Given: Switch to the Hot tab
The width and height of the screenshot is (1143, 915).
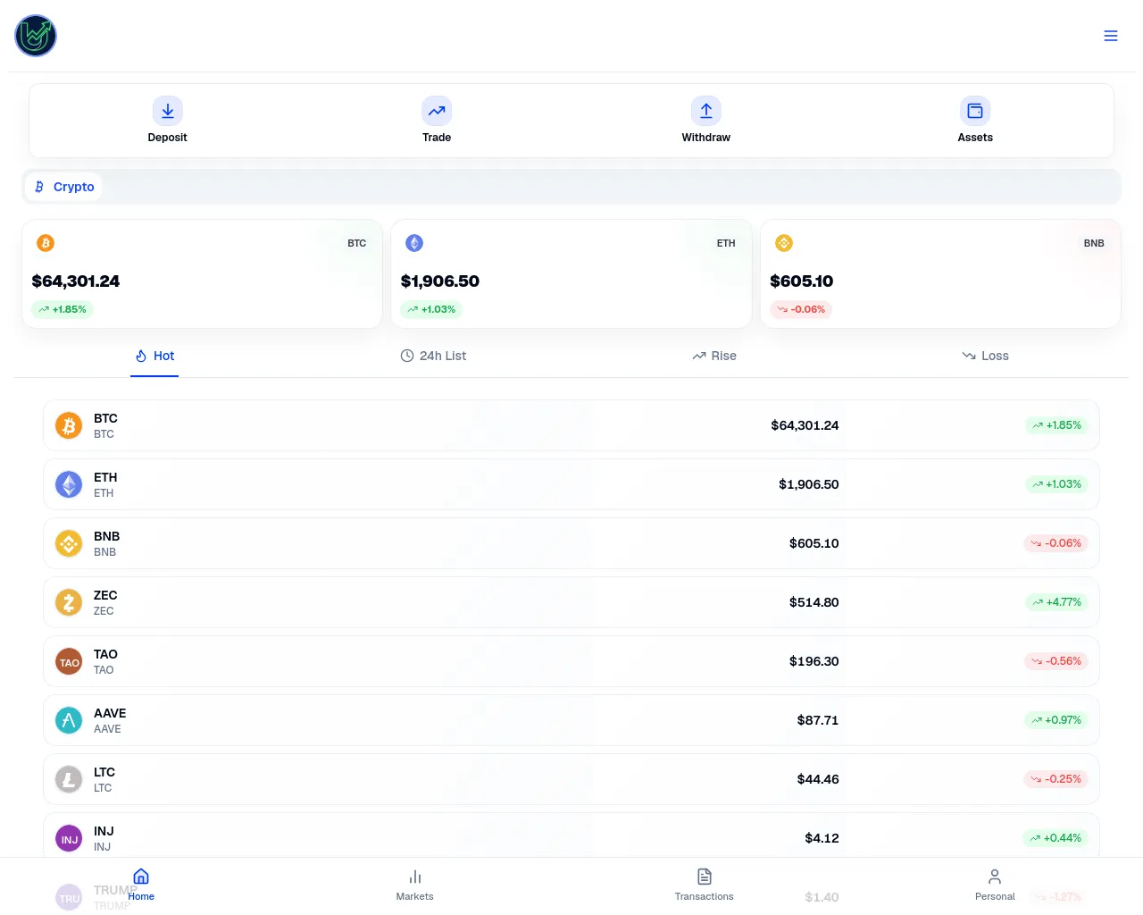Looking at the screenshot, I should click(154, 356).
